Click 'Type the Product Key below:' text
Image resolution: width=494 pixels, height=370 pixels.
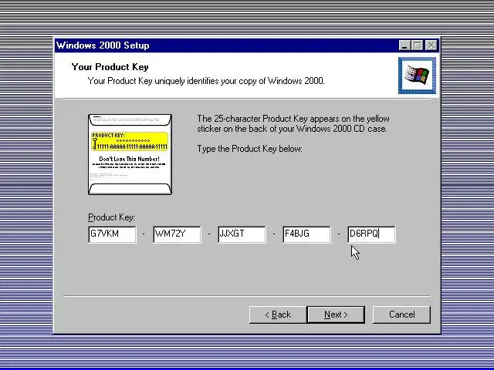[x=249, y=149]
